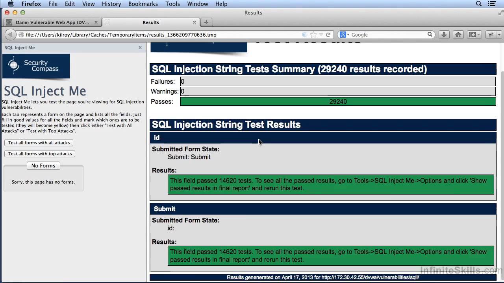Click the add-on toolbar icon at far right
The height and width of the screenshot is (283, 504).
pyautogui.click(x=491, y=35)
